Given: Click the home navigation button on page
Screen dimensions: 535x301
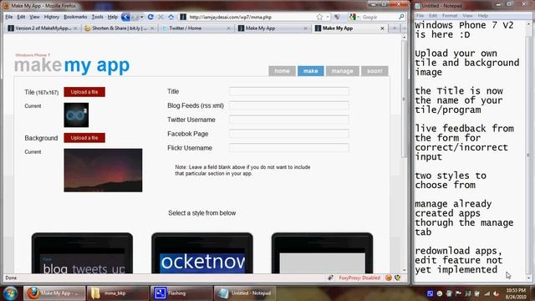Looking at the screenshot, I should point(282,71).
